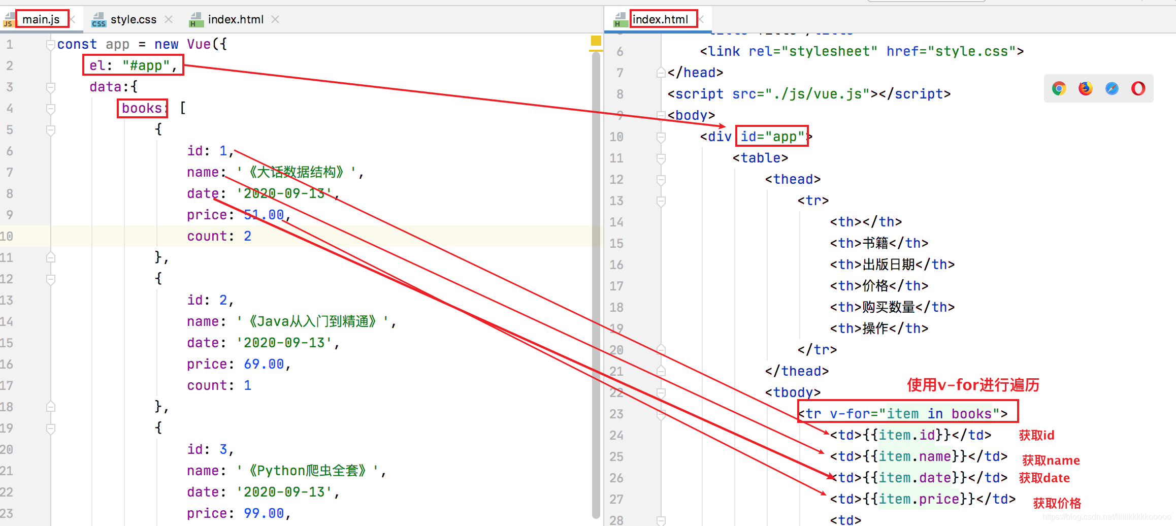Image resolution: width=1176 pixels, height=526 pixels.
Task: Click price: 99.00 value
Action: tap(264, 513)
